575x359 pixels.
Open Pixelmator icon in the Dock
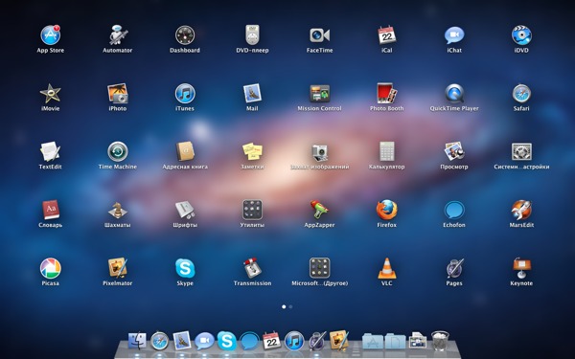[x=339, y=341]
